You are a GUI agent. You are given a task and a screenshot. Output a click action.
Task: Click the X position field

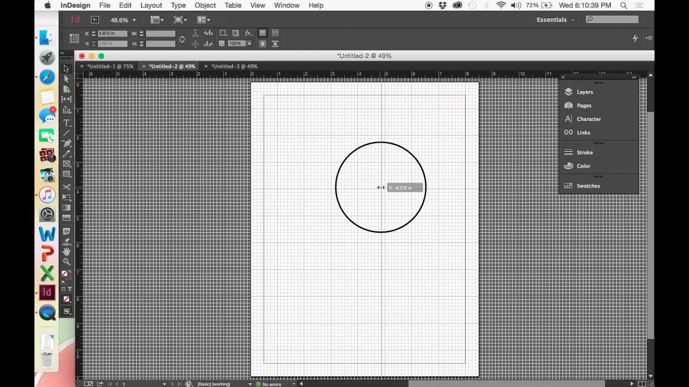113,33
